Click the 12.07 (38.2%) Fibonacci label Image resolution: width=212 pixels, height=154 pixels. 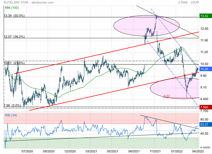pos(14,37)
